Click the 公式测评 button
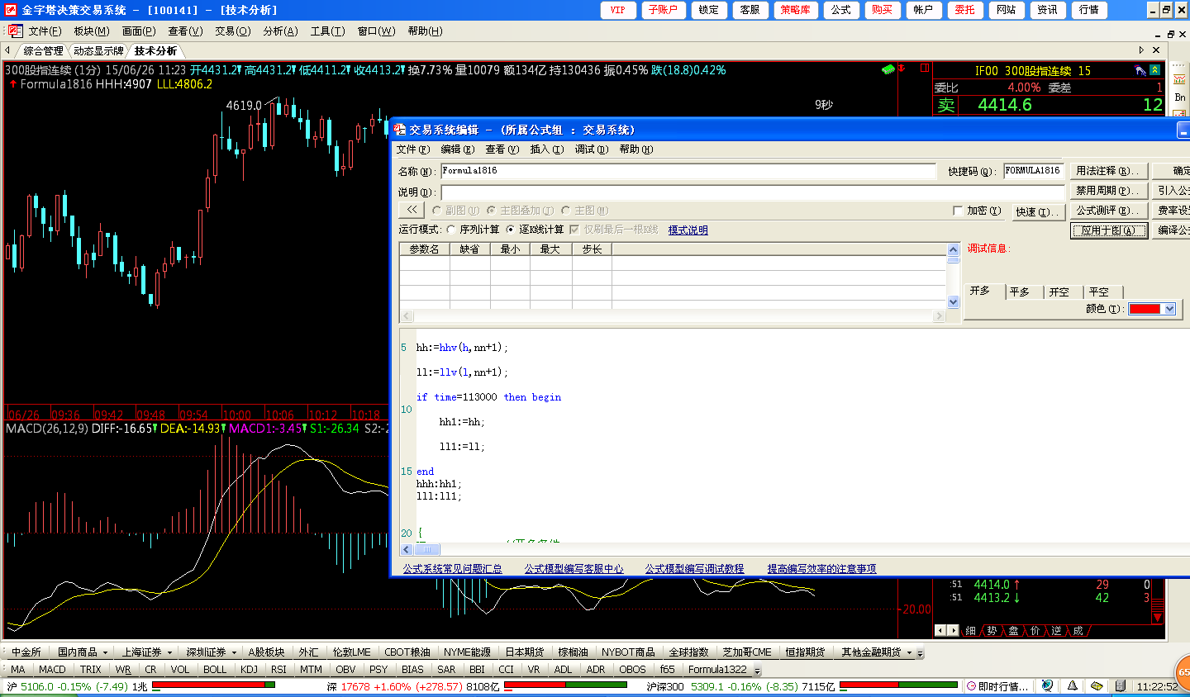The width and height of the screenshot is (1190, 697). [x=1108, y=211]
